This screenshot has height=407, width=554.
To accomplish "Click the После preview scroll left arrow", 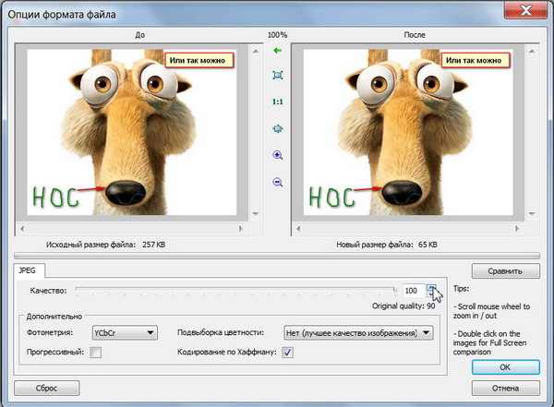I will coord(298,229).
